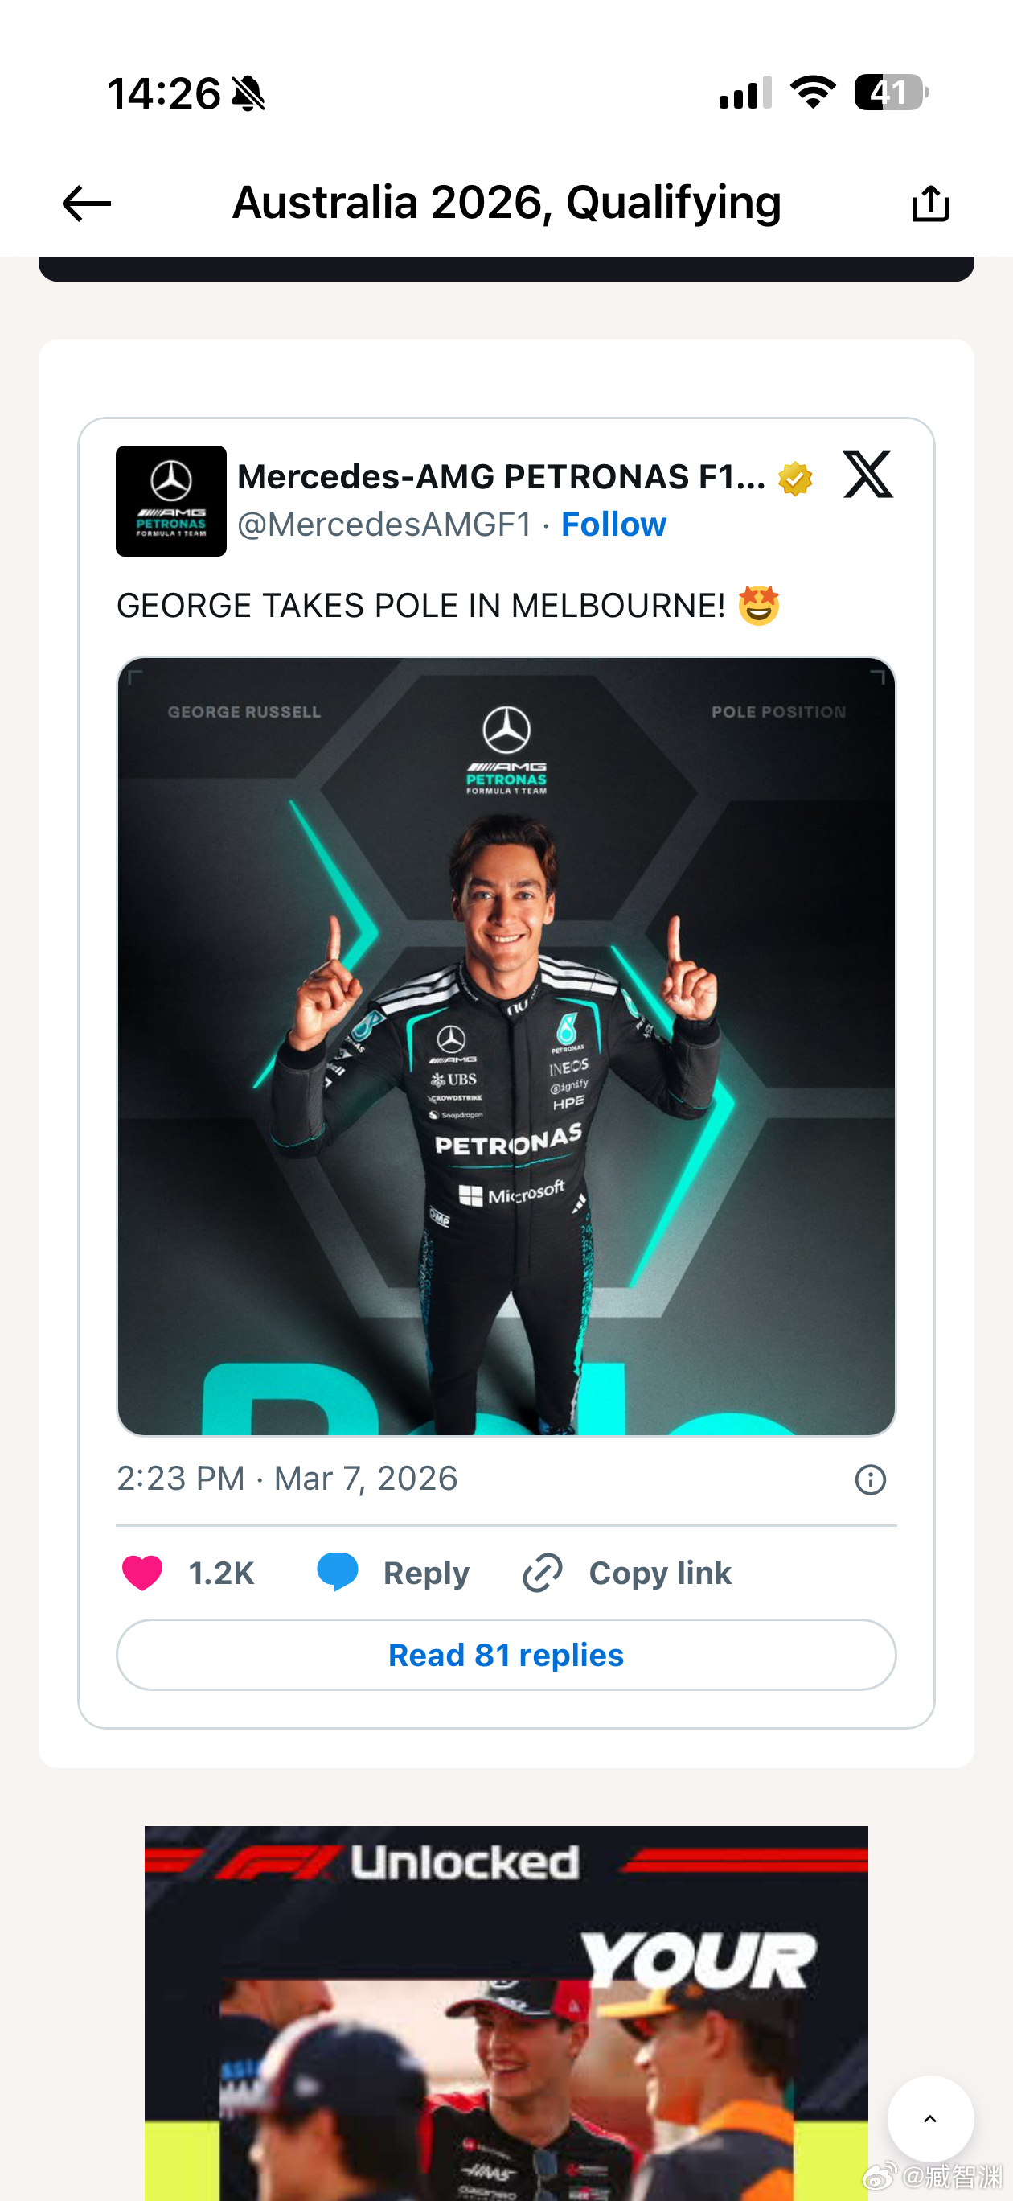This screenshot has height=2201, width=1013.
Task: Tap the tweet info circle icon
Action: tap(870, 1479)
